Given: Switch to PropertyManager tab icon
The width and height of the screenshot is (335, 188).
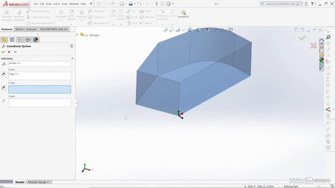Looking at the screenshot, I should [x=12, y=40].
